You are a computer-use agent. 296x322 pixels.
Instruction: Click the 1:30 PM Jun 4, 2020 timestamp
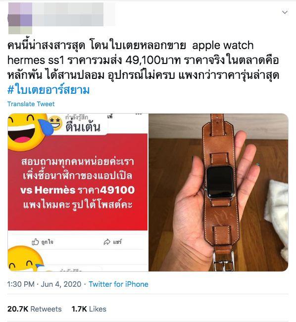[44, 284]
